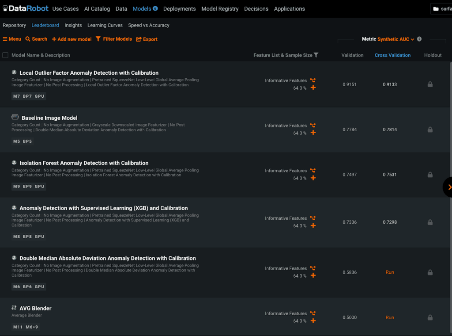This screenshot has width=452, height=336.
Task: Sort by the Cross Validation column
Action: point(392,55)
